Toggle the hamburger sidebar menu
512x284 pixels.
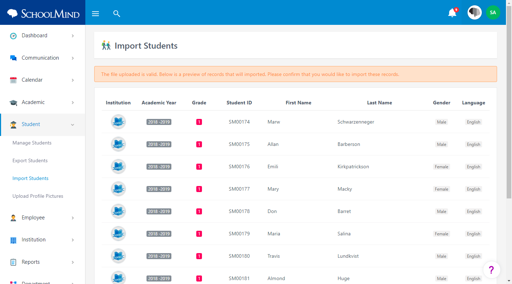pos(95,13)
